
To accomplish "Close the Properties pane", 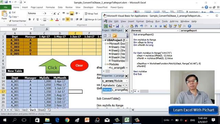I will click(x=126, y=76).
